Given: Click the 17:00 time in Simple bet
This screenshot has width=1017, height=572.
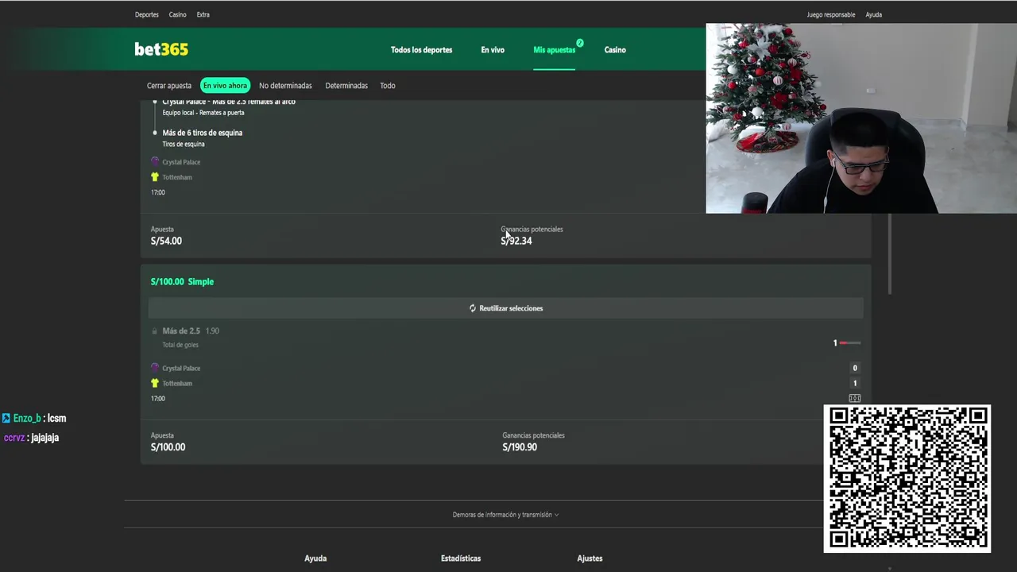Looking at the screenshot, I should pyautogui.click(x=158, y=398).
